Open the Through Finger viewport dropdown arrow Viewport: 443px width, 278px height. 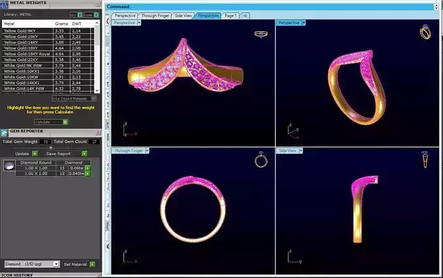pyautogui.click(x=147, y=151)
